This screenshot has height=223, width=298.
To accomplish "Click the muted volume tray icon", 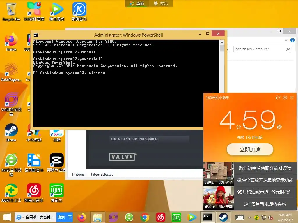I will (x=270, y=217).
